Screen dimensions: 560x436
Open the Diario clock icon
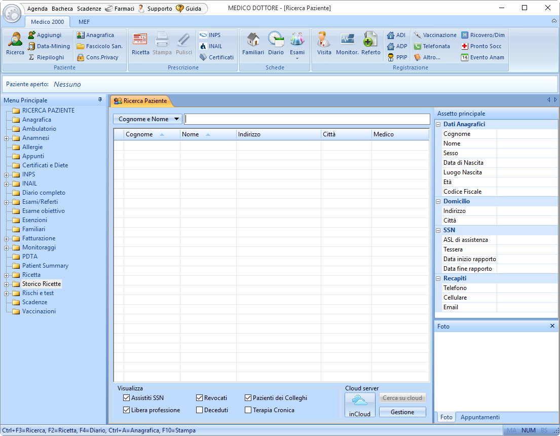point(276,44)
